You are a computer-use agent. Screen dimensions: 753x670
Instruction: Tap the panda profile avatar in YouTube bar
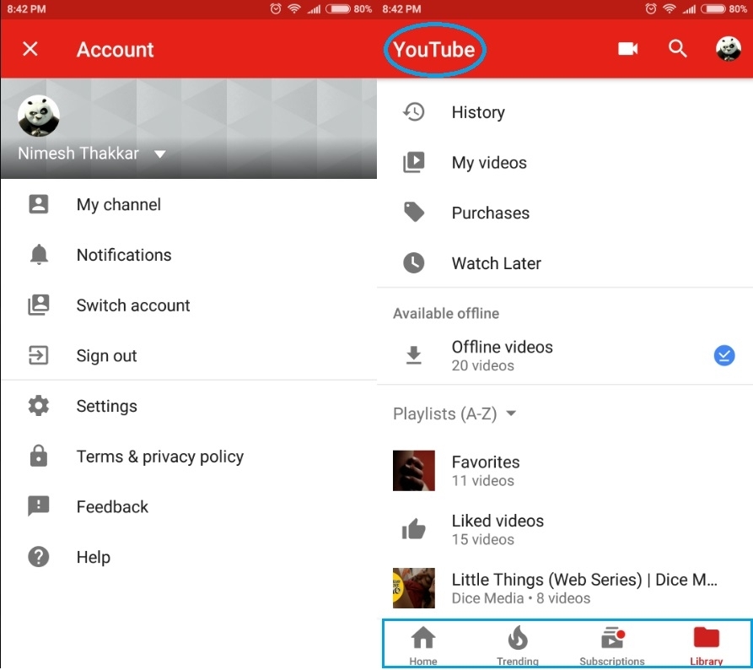[x=728, y=49]
